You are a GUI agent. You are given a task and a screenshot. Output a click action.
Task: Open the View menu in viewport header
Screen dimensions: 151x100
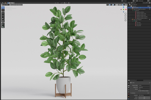pyautogui.click(x=12, y=5)
